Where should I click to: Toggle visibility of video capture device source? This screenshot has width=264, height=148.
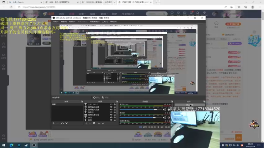[x=111, y=115]
